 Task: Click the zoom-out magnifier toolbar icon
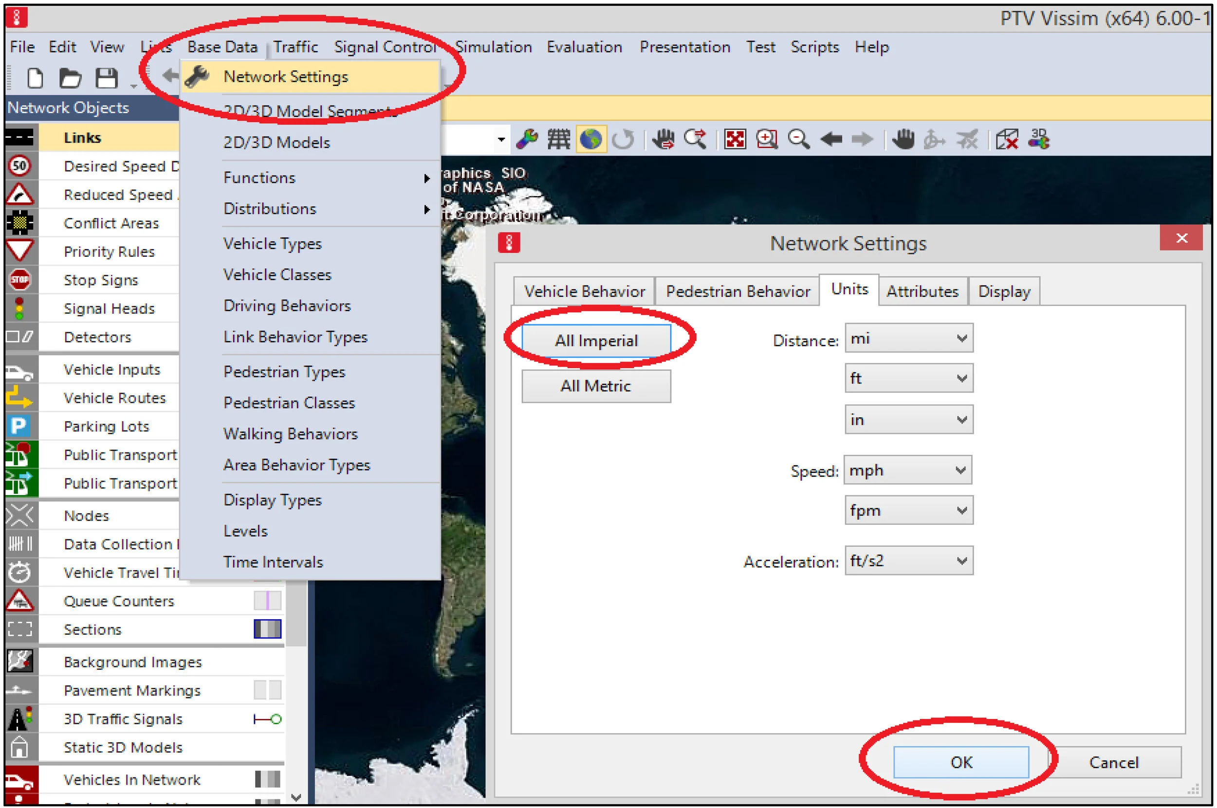(x=798, y=139)
